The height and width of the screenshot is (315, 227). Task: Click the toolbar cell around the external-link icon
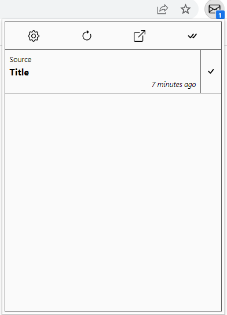pos(140,36)
